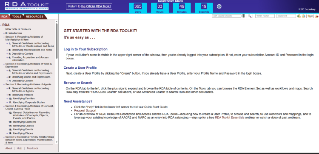Open Section 5: Recording Primary Relationships
This screenshot has height=154, width=319.
(30, 140)
